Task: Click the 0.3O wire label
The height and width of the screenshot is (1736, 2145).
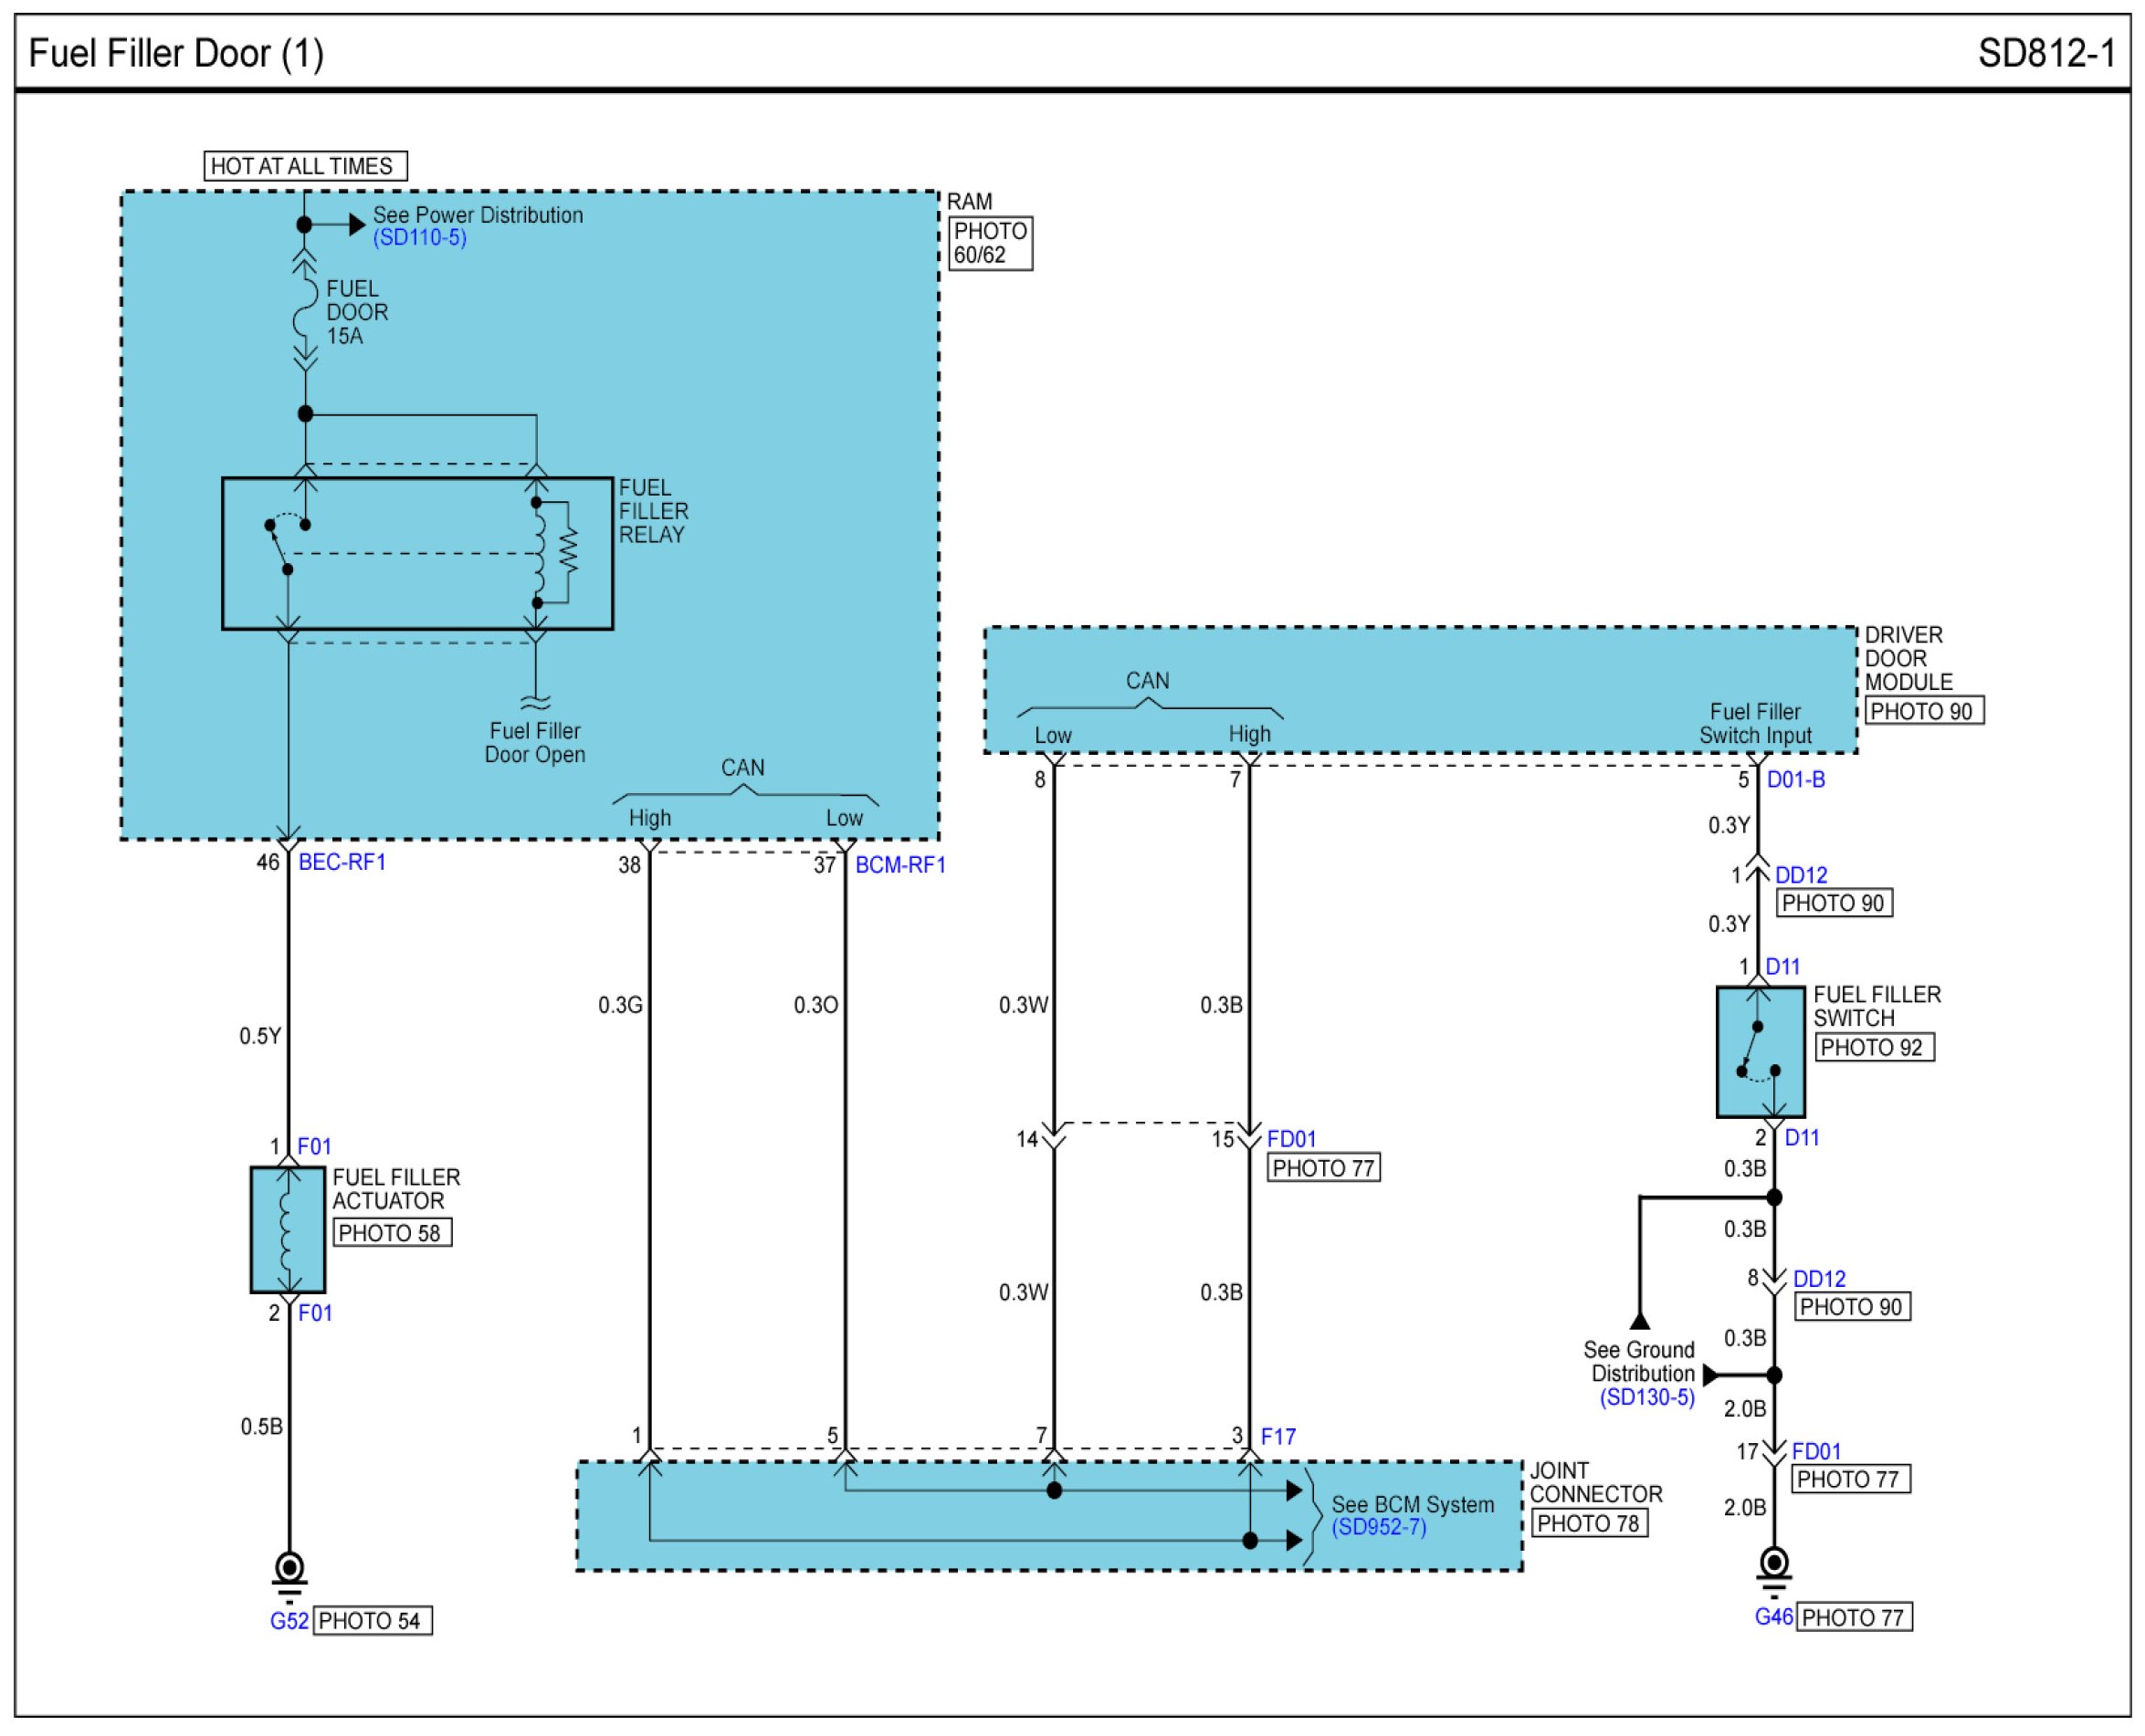Action: 816,1005
